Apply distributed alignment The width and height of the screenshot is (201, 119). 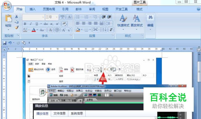point(101,23)
